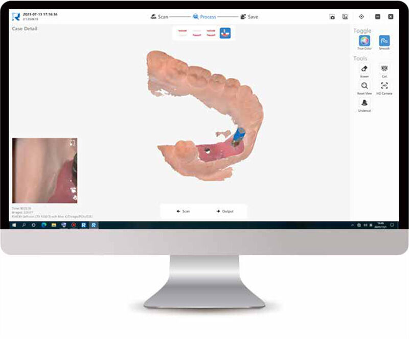Select the bite scan view
The image size is (409, 339).
tap(211, 33)
